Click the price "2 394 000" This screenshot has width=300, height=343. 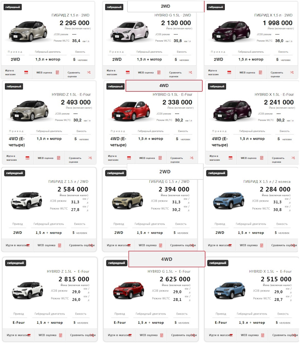pyautogui.click(x=174, y=189)
